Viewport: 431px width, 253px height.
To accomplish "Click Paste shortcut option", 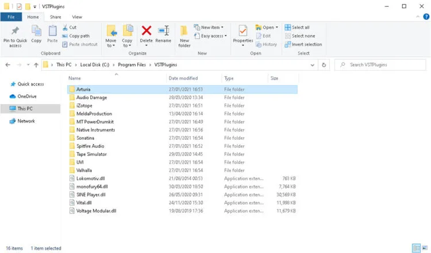I will pos(80,44).
